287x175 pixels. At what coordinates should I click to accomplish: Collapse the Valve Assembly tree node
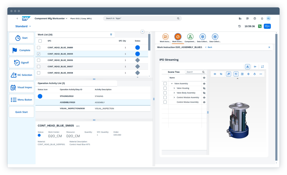pyautogui.click(x=172, y=83)
